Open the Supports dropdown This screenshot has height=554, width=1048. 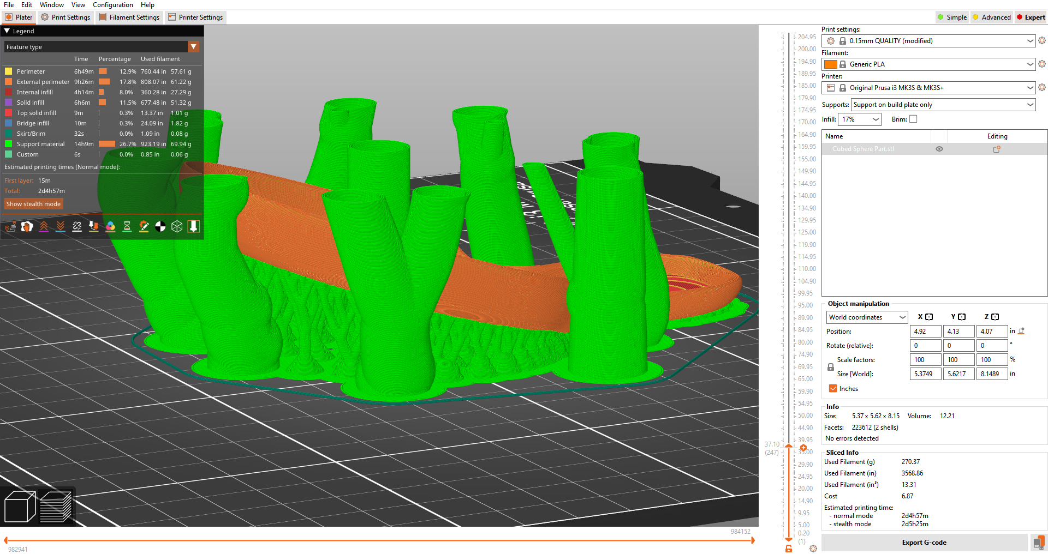[x=943, y=105]
